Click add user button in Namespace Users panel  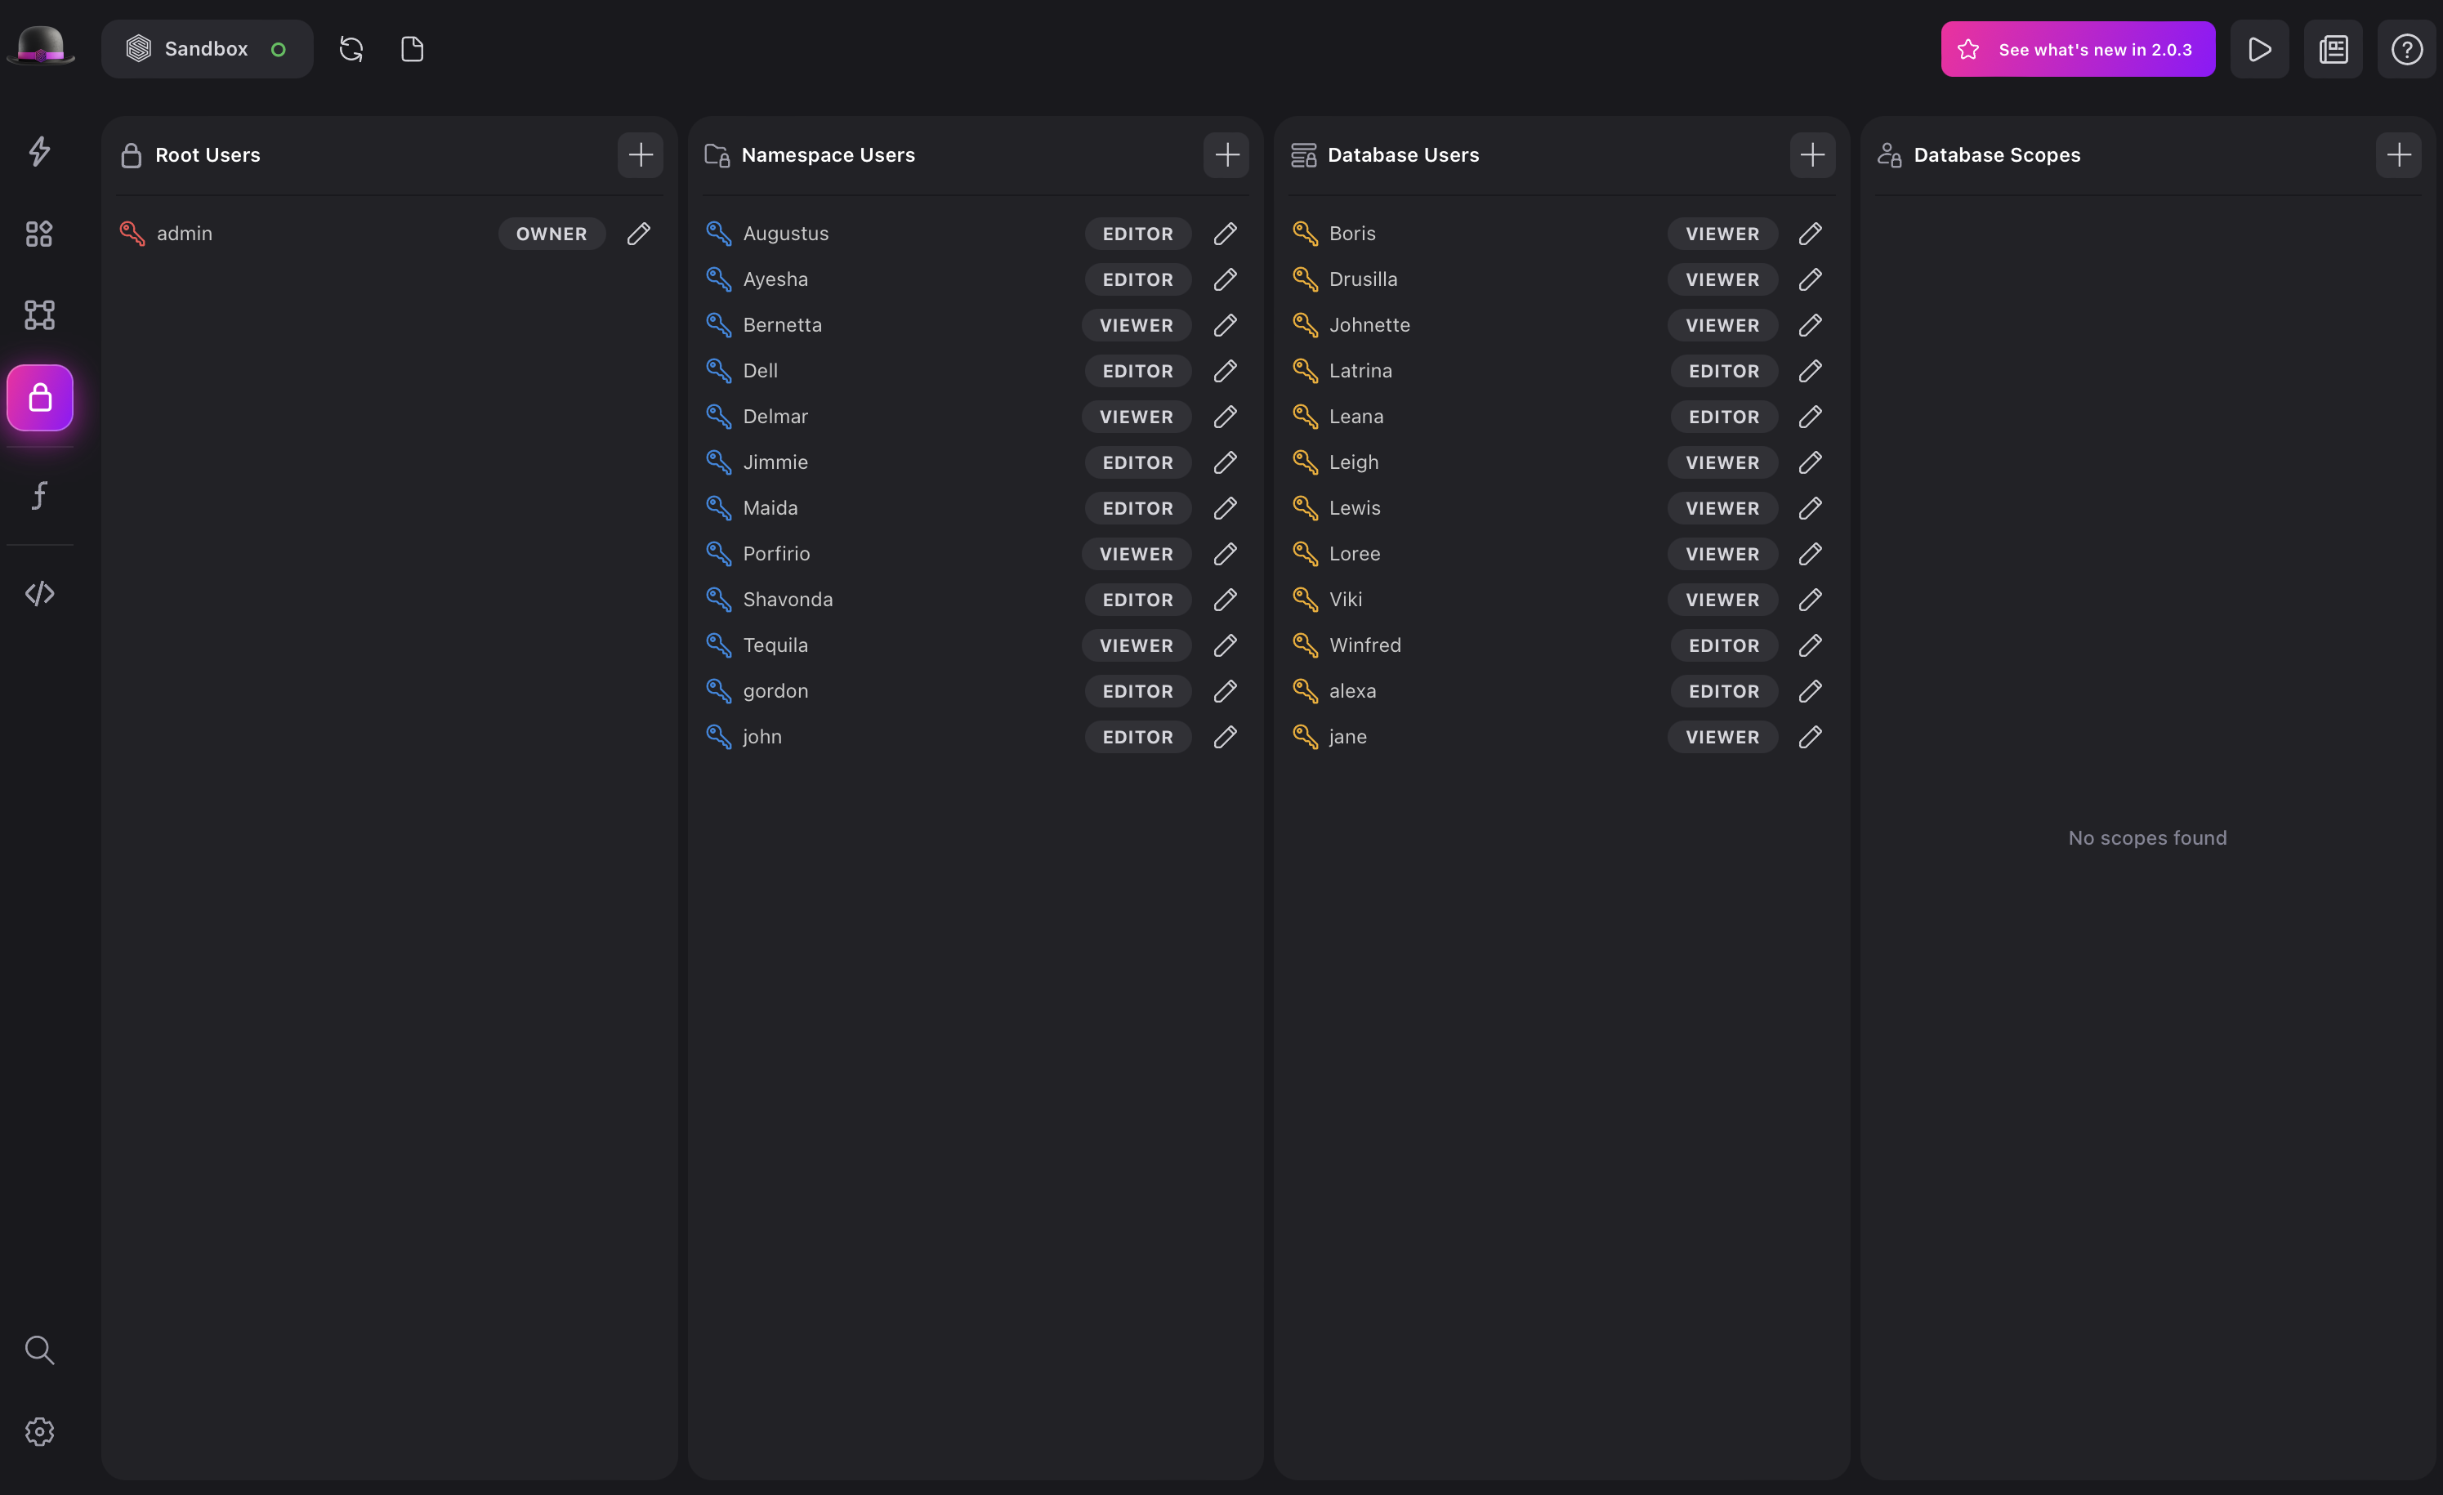1226,154
